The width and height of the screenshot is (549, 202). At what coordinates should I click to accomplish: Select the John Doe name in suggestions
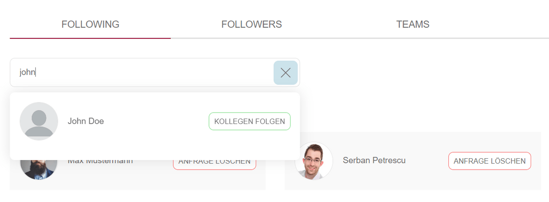click(86, 121)
